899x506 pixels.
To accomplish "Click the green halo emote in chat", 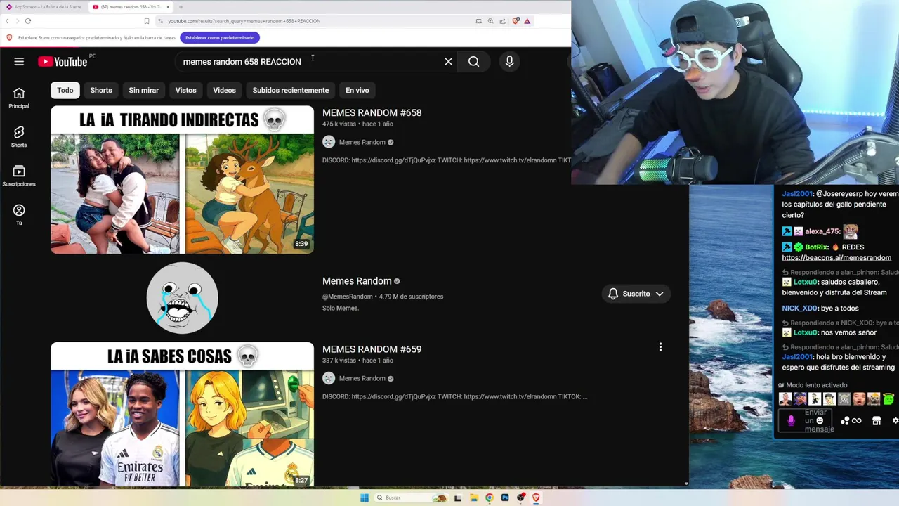I will click(x=888, y=399).
